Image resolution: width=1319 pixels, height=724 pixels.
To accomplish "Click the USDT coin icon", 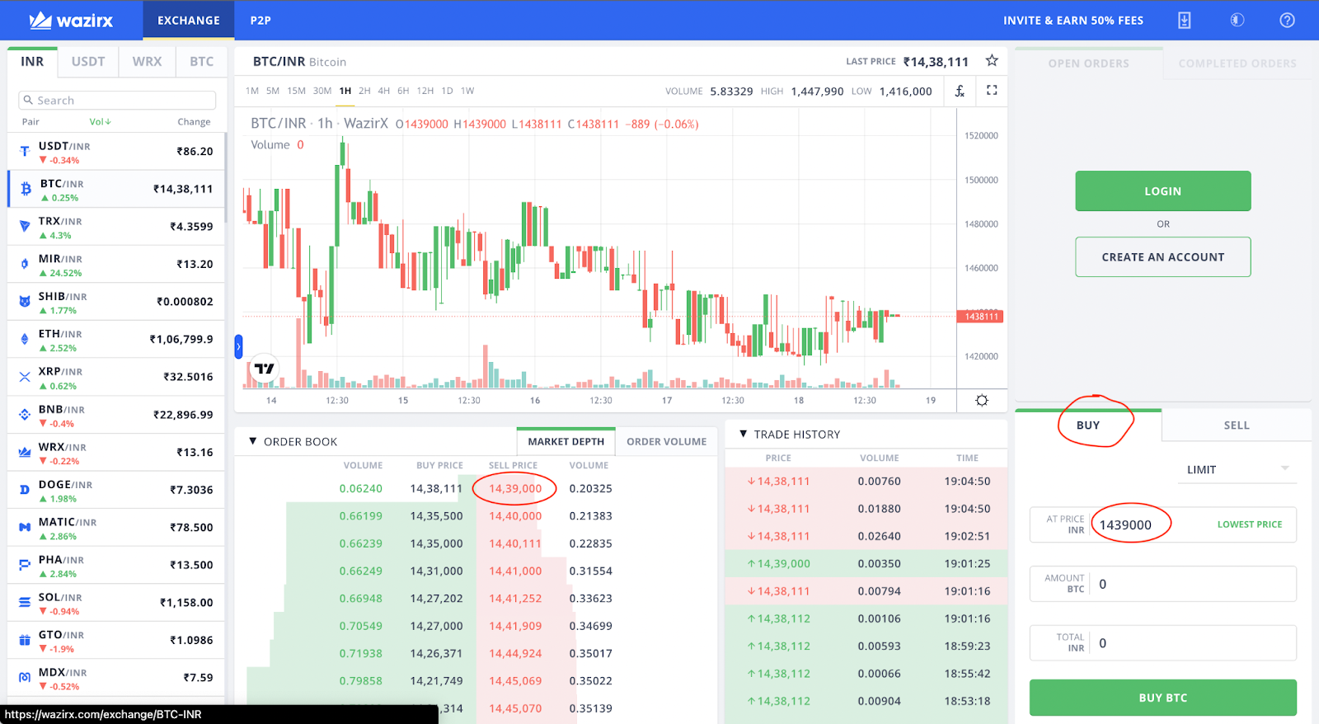I will coord(25,151).
